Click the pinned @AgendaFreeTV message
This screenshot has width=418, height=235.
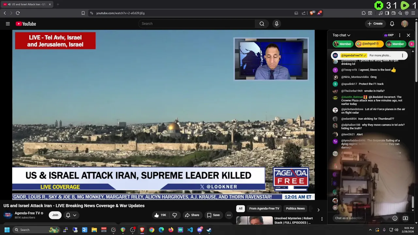pyautogui.click(x=369, y=55)
